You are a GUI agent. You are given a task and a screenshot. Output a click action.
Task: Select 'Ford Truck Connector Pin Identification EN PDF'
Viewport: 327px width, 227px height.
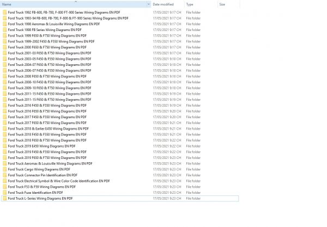click(x=43, y=175)
